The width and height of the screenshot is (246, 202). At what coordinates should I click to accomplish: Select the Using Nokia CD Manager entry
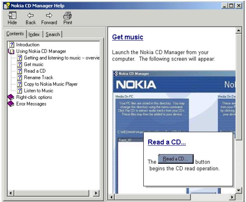click(41, 51)
